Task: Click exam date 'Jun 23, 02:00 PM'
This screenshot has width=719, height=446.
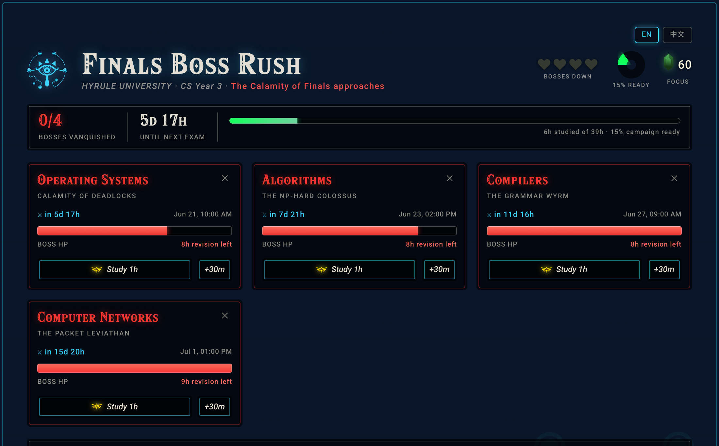Action: coord(427,214)
